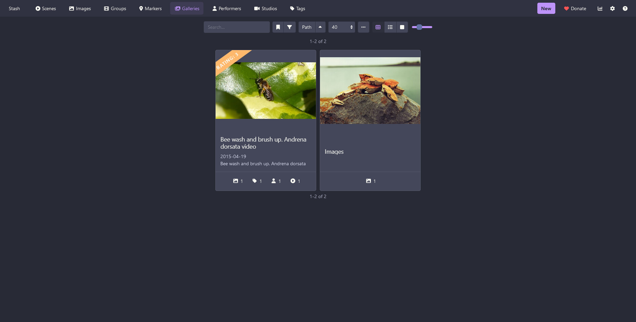636x322 pixels.
Task: Open saved filters bookmark icon
Action: pos(278,27)
